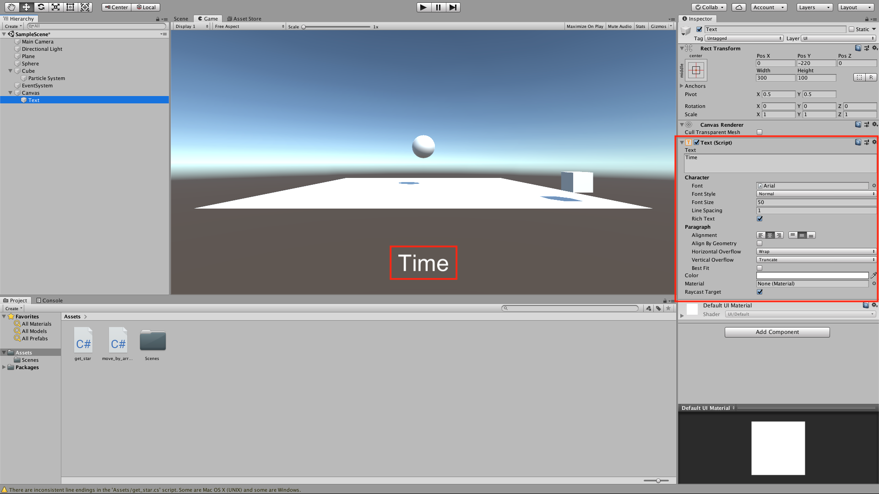
Task: Select the Rotate tool
Action: click(41, 7)
